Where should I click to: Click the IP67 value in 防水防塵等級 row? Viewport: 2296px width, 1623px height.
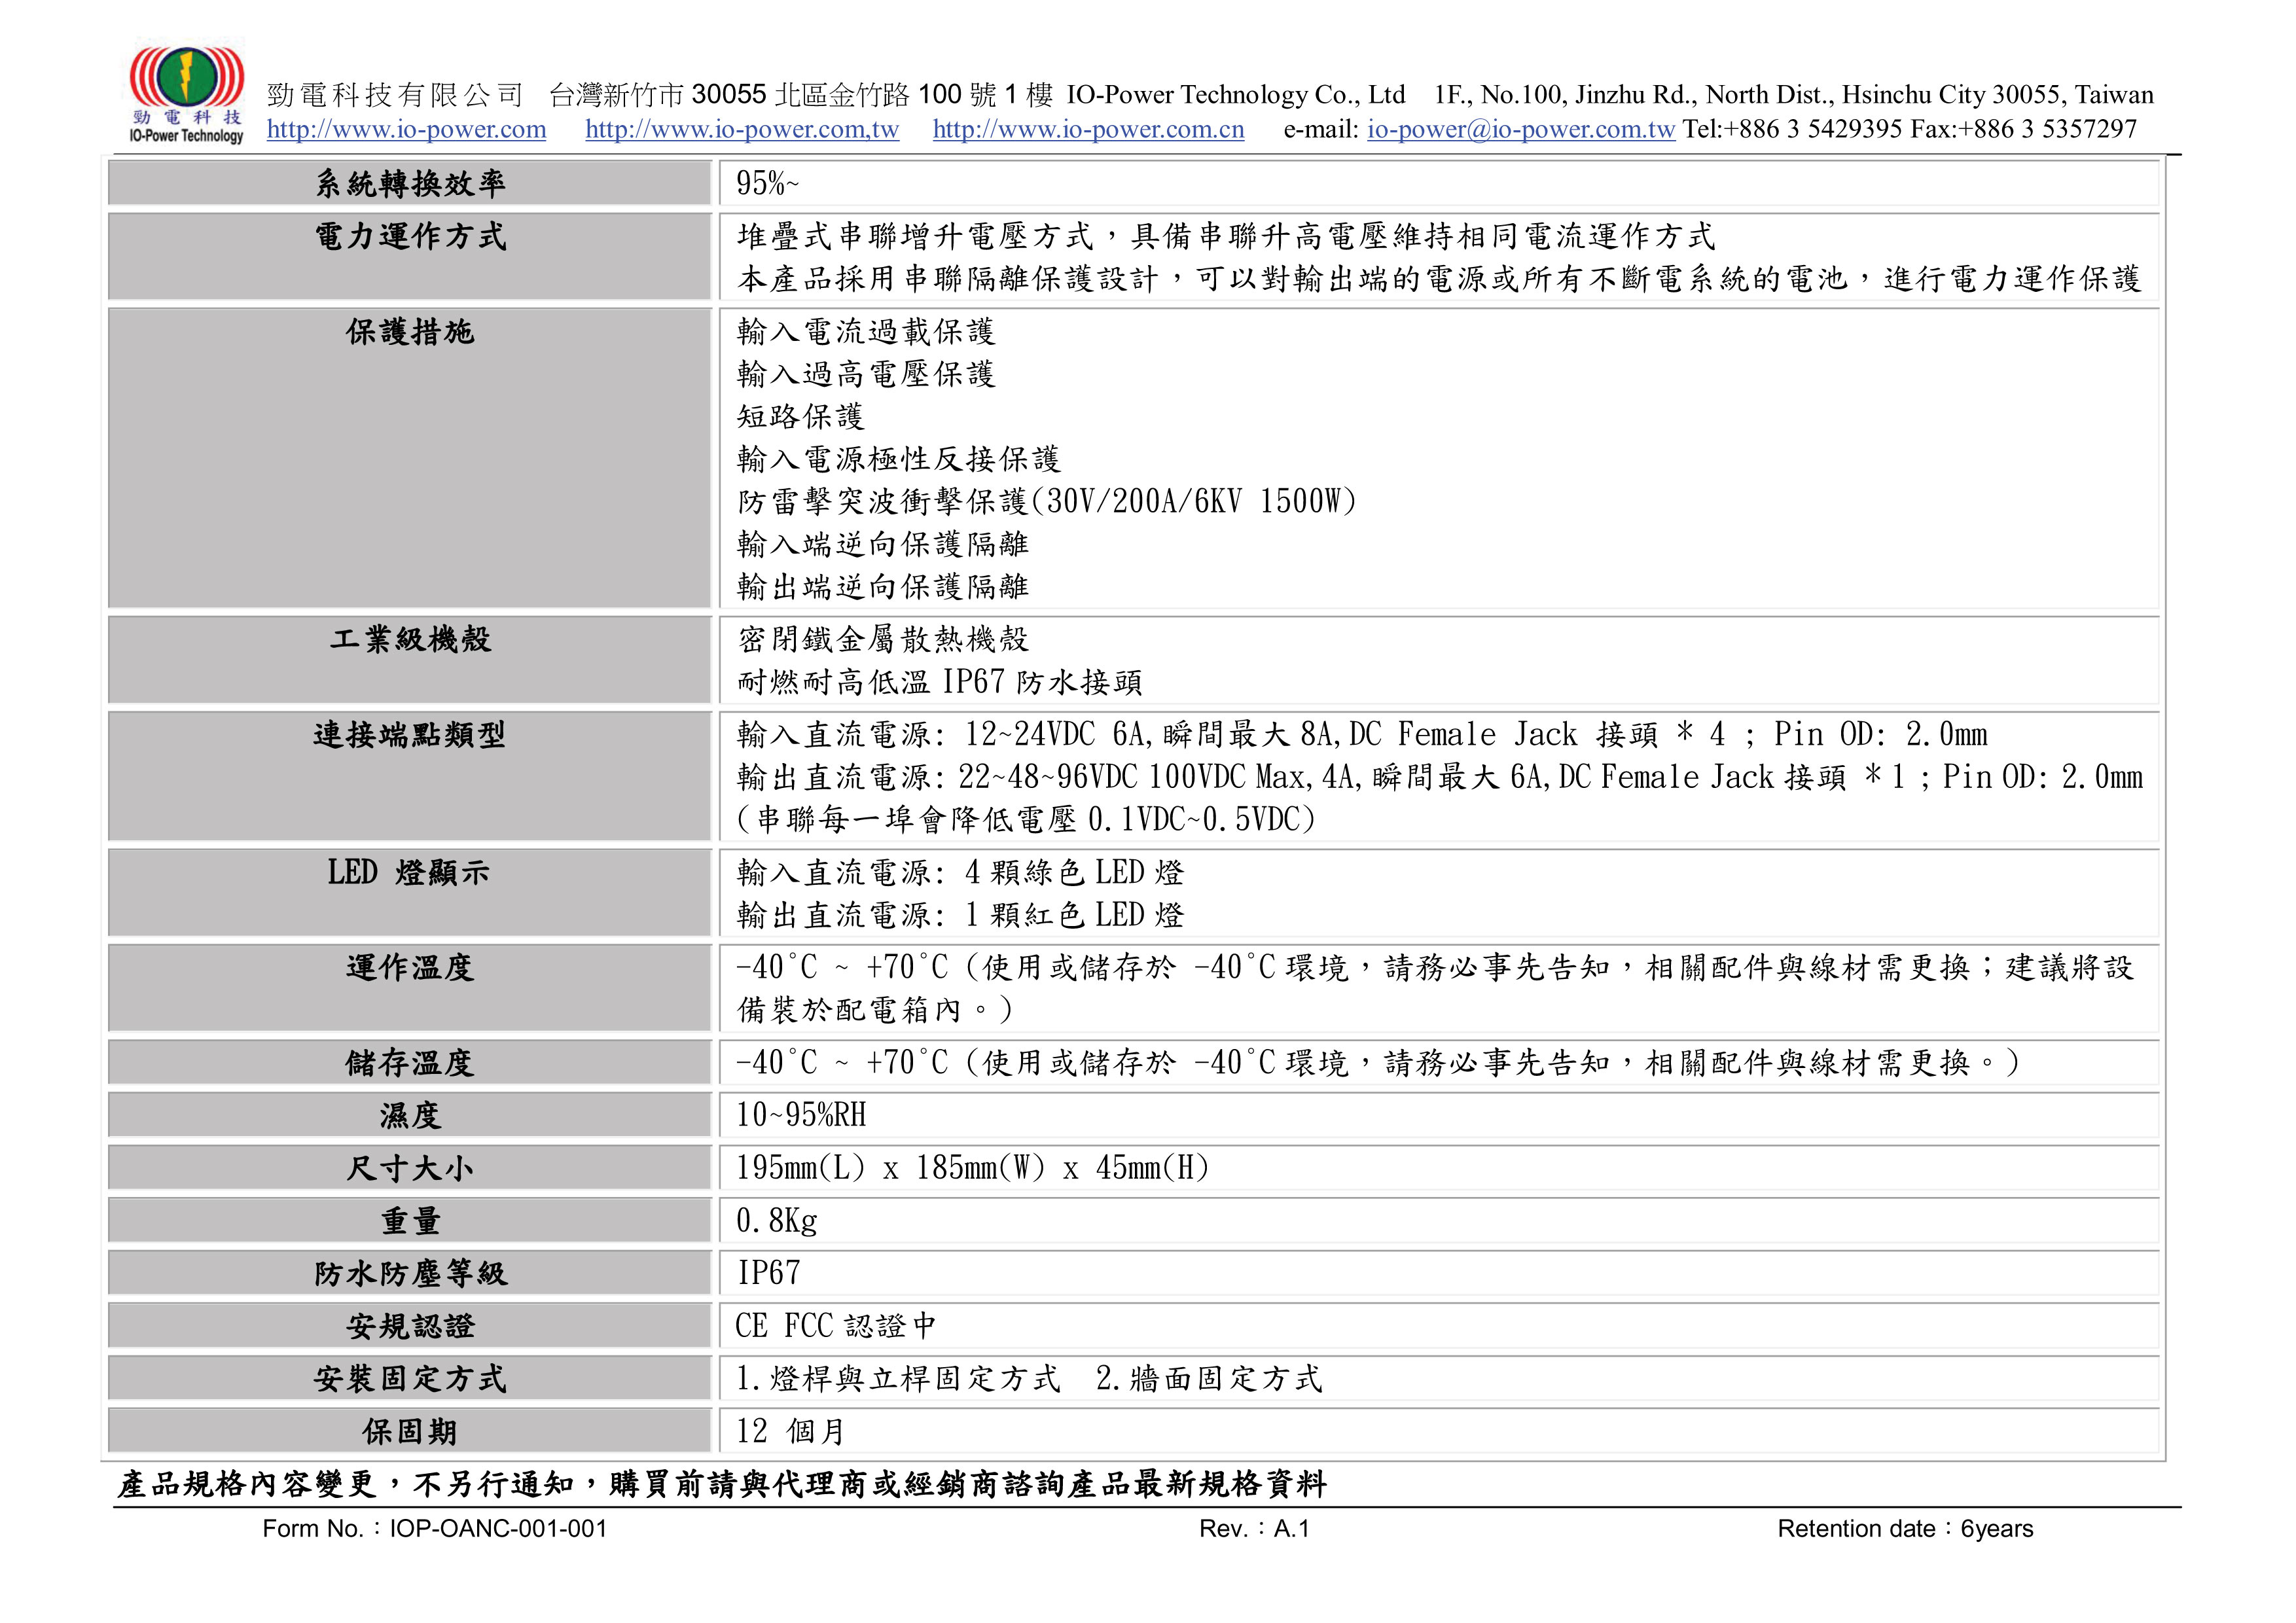[x=769, y=1274]
